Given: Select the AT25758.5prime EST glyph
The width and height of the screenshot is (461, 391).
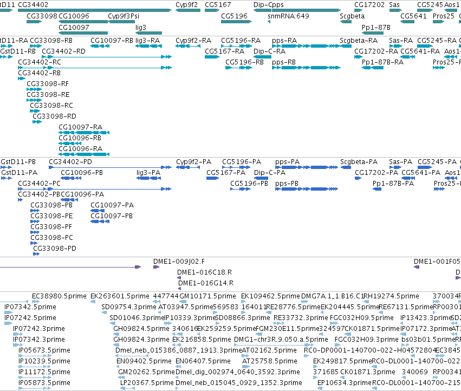Looking at the screenshot, I should pos(246,367).
